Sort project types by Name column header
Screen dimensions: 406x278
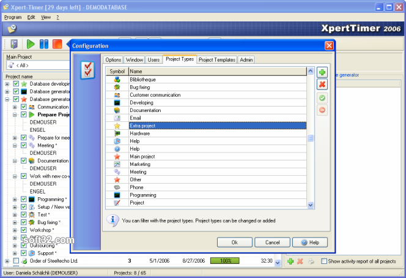[x=218, y=71]
